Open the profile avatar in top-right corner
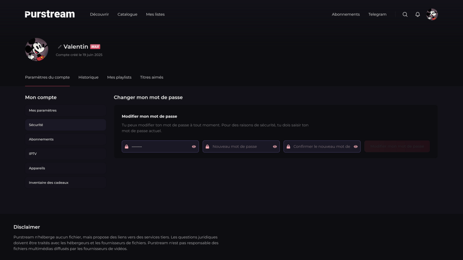The height and width of the screenshot is (260, 463). tap(432, 14)
